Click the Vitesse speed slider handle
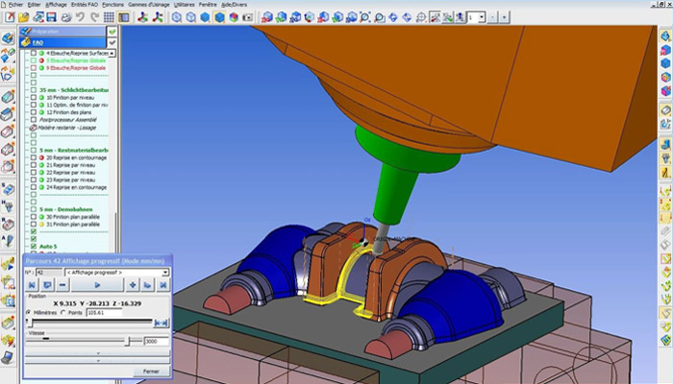Viewport: 673px width, 384px height. (128, 340)
